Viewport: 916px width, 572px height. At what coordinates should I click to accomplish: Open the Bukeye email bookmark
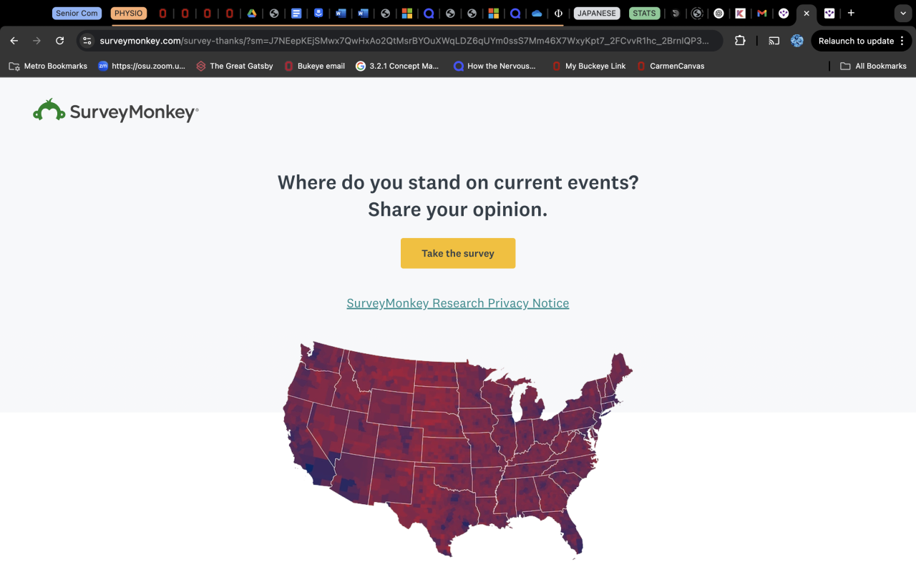pos(315,66)
